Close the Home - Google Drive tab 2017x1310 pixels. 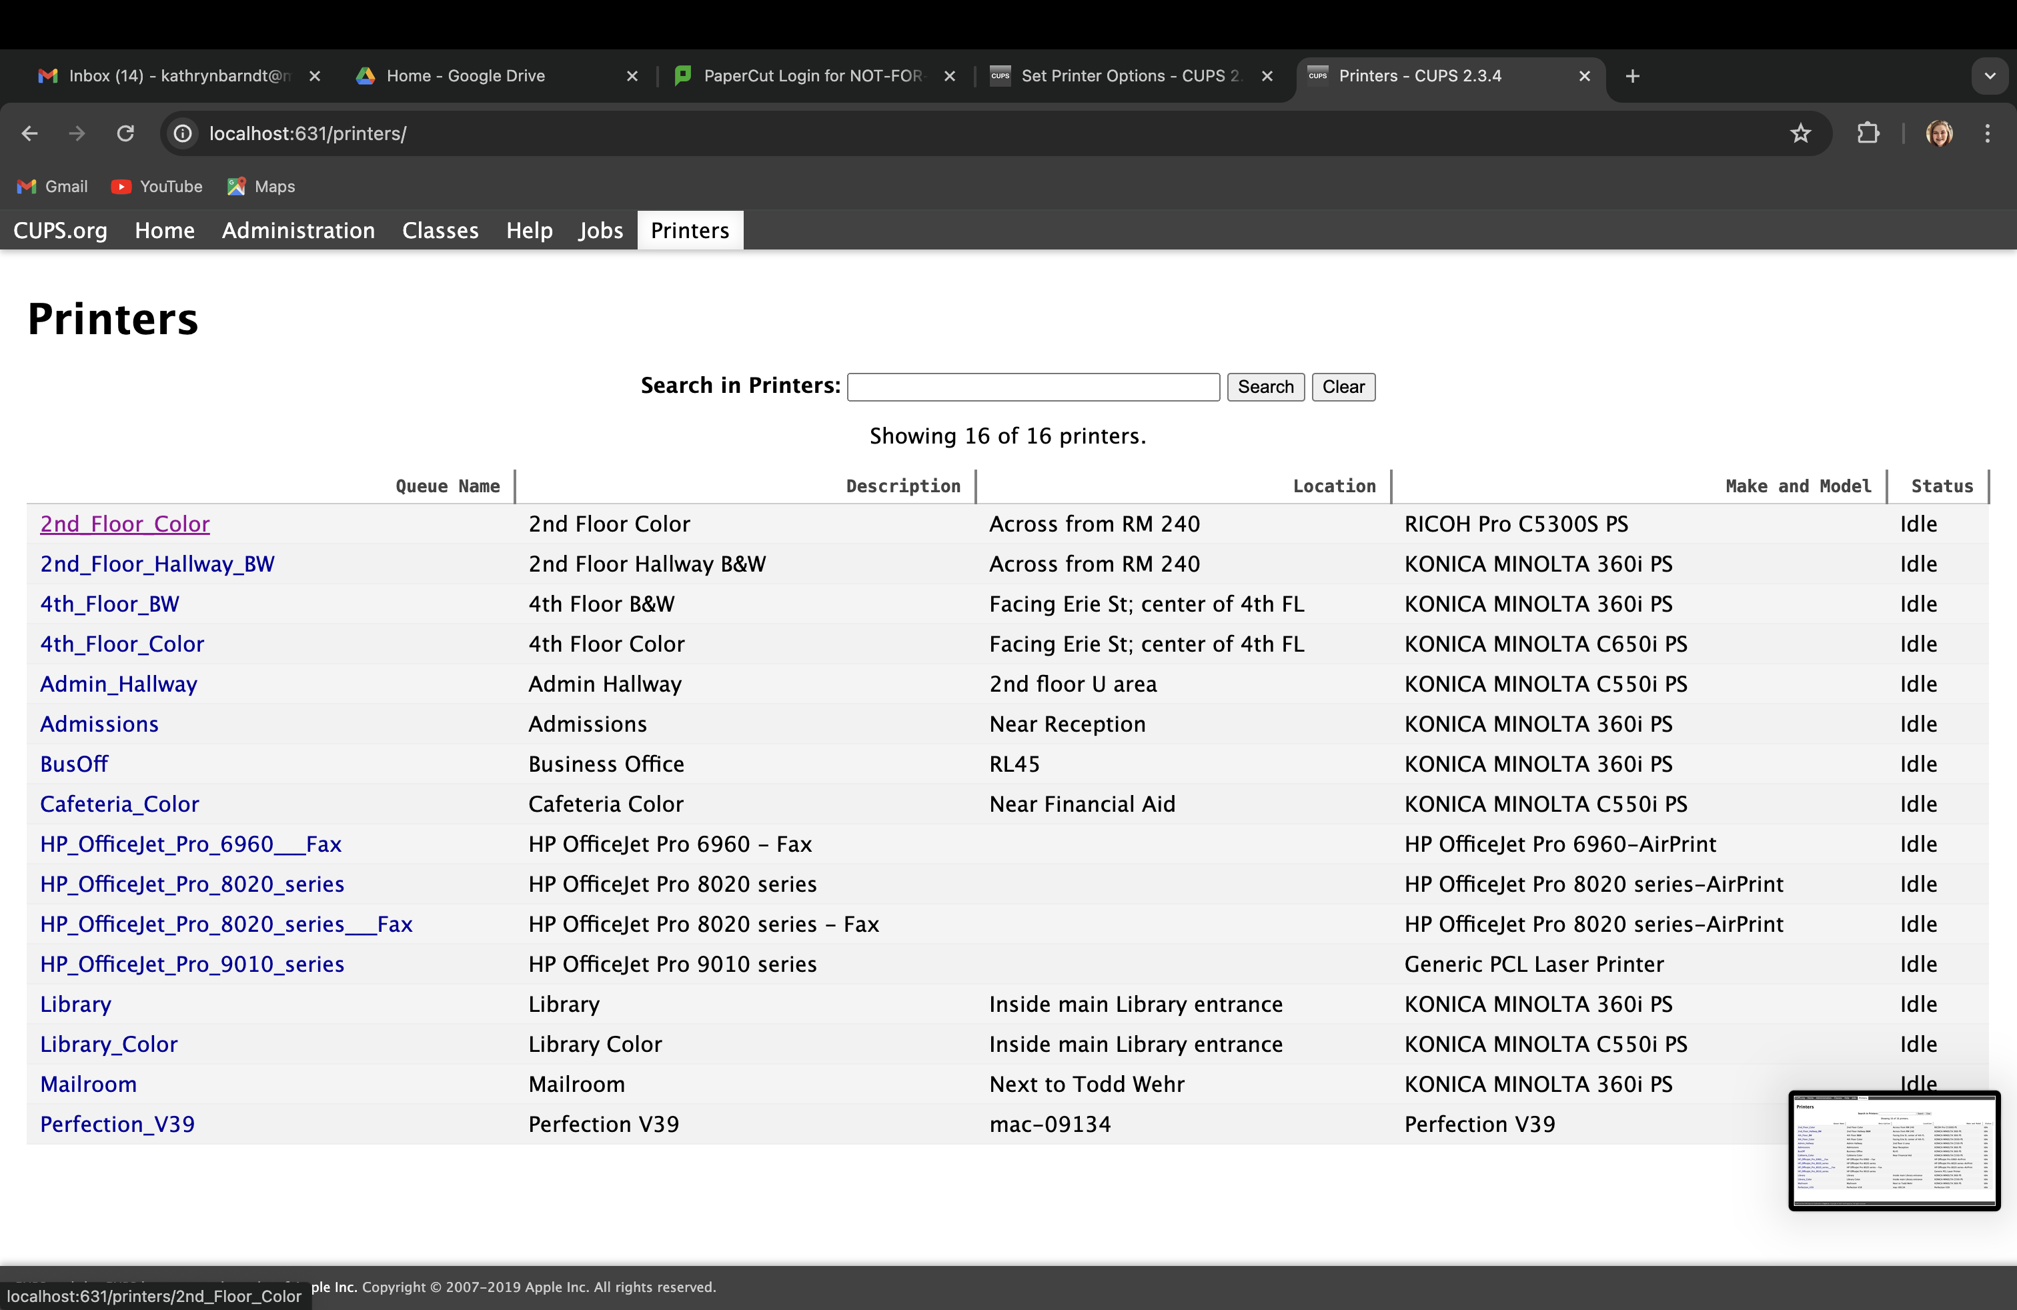632,76
